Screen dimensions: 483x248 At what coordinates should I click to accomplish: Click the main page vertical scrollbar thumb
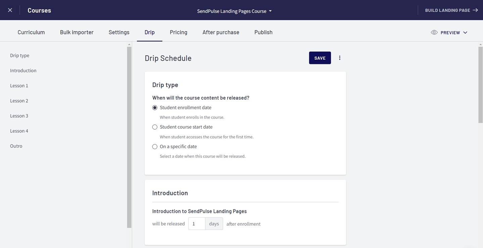(x=480, y=84)
